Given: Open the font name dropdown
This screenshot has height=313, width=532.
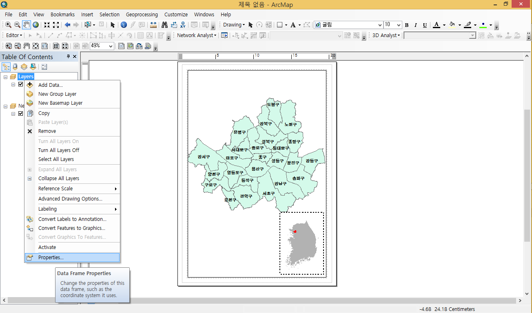Looking at the screenshot, I should coord(380,25).
